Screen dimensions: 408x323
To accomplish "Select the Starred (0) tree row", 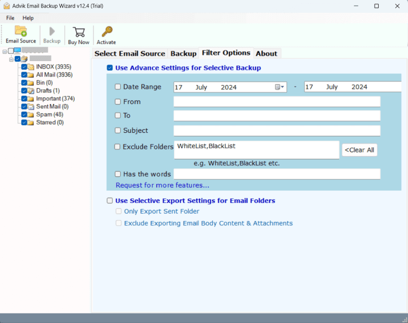I will coord(50,123).
